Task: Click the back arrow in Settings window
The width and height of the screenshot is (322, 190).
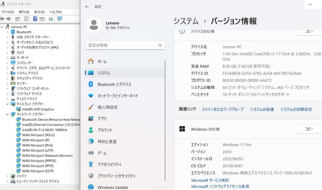Action: pyautogui.click(x=87, y=7)
